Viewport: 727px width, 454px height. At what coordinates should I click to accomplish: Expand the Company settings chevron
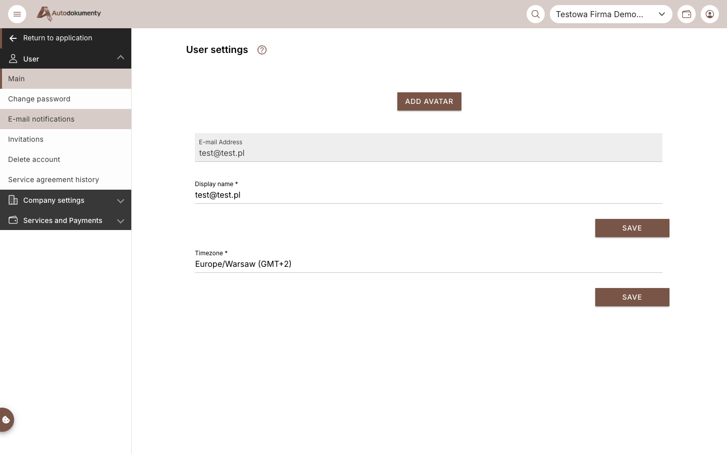tap(121, 201)
